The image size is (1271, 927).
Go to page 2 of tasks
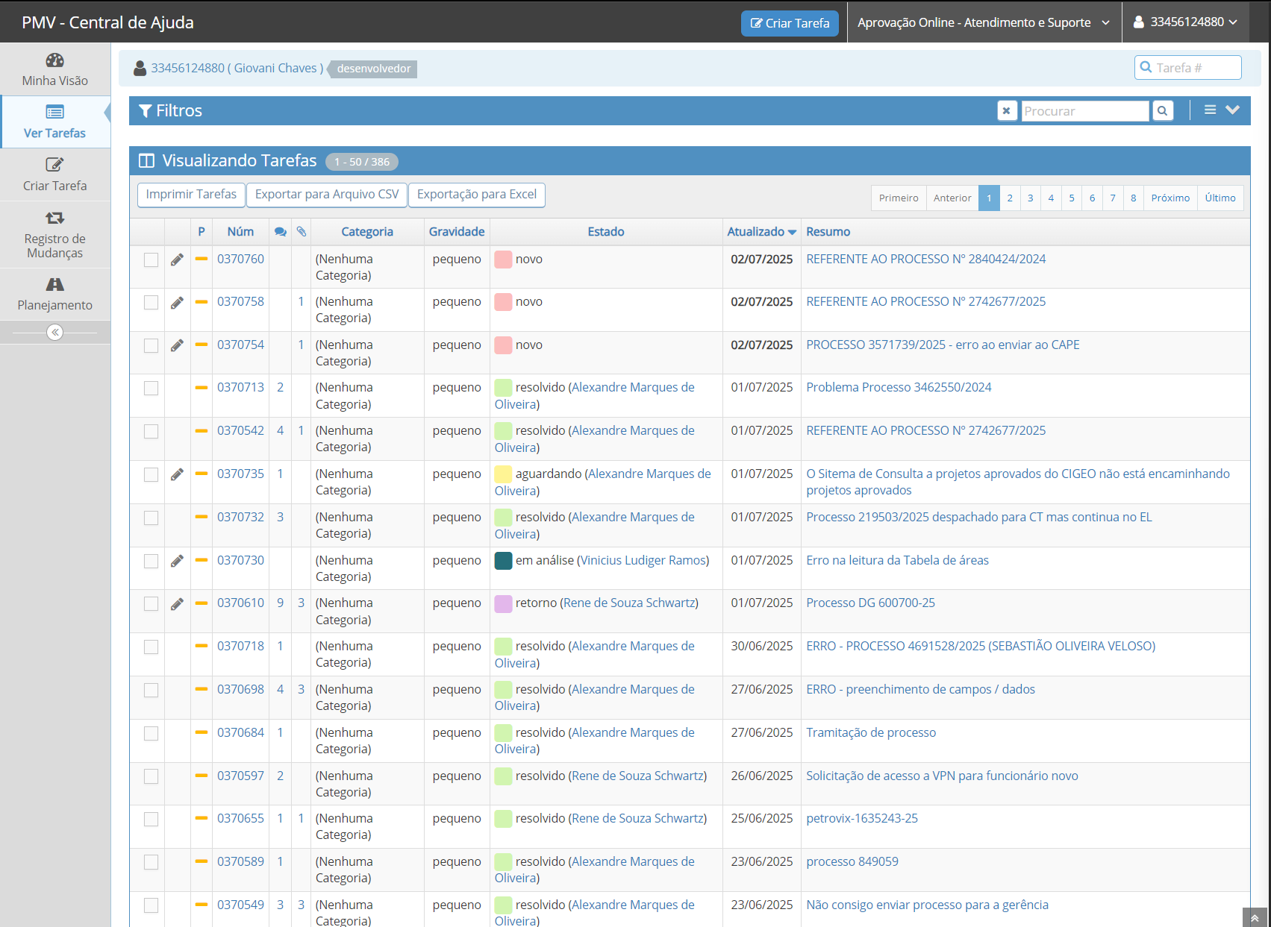[1010, 198]
